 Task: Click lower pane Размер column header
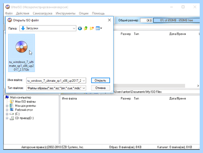[126, 98]
